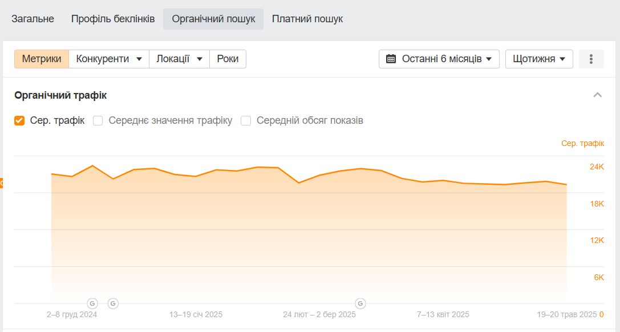This screenshot has height=332, width=620.
Task: Click the leftmost Google update marker
Action: click(92, 303)
